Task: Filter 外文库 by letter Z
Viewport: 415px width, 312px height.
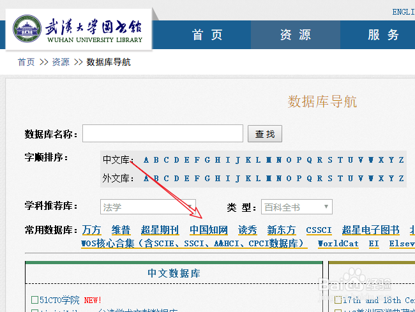Action: (x=402, y=179)
